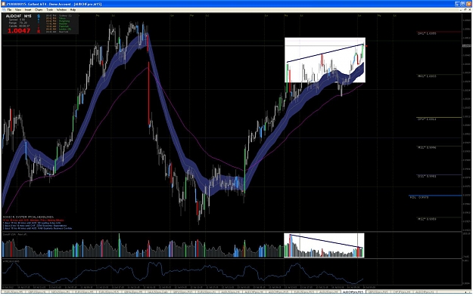Maximize the MT4 main window
This screenshot has width=473, height=296.
(x=463, y=4)
